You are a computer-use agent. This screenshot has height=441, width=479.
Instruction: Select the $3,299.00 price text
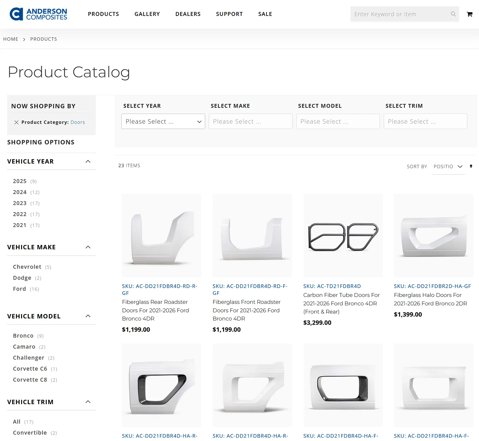[x=317, y=323]
